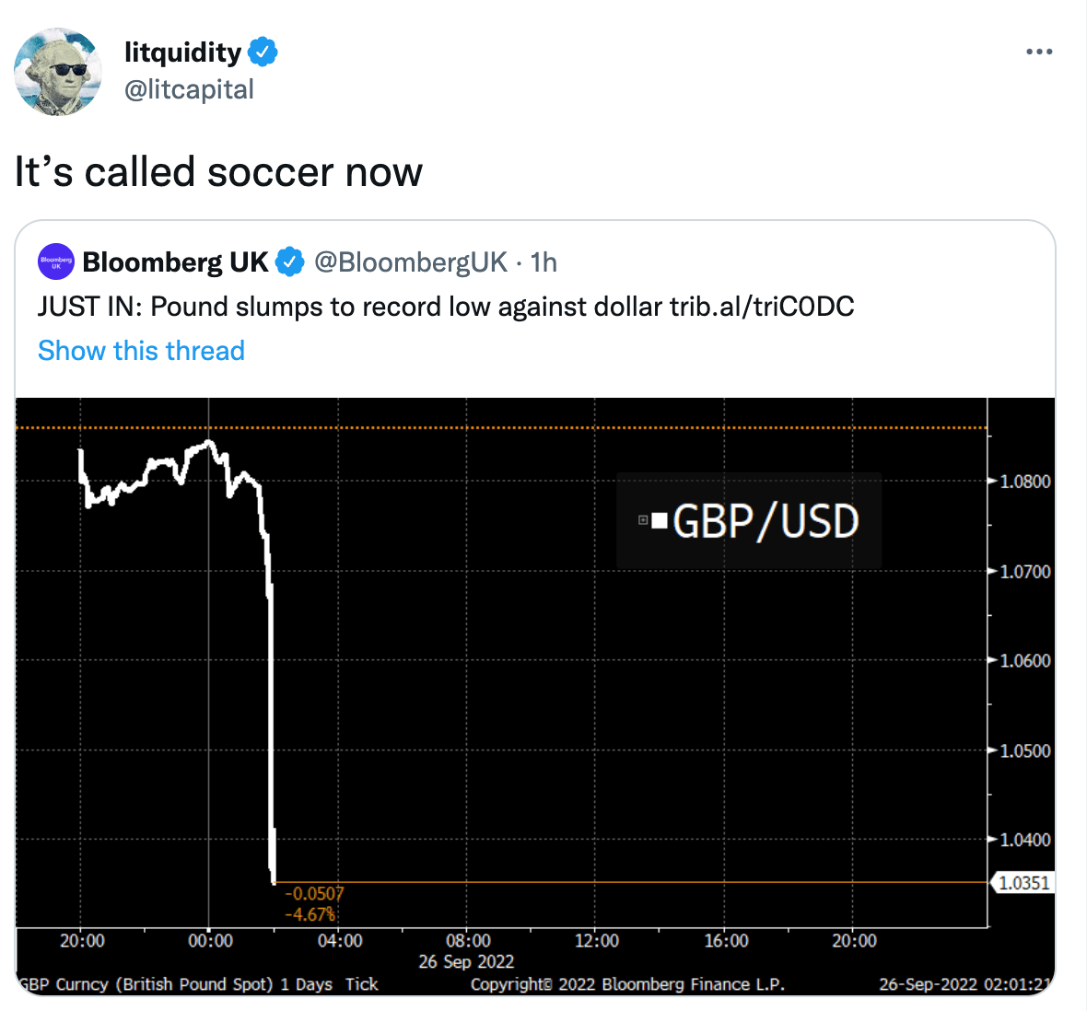Click the white GBP/USD legend square
This screenshot has height=1011, width=1087.
click(x=660, y=520)
